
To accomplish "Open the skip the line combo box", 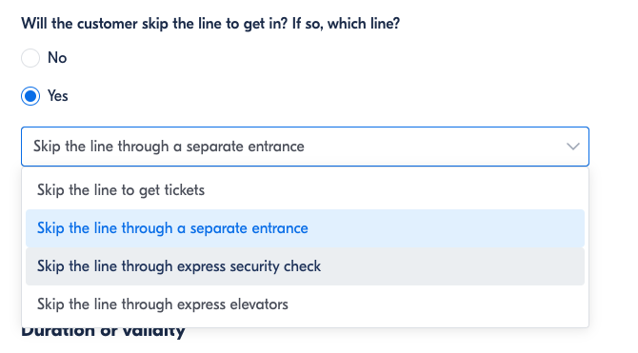I will point(305,147).
